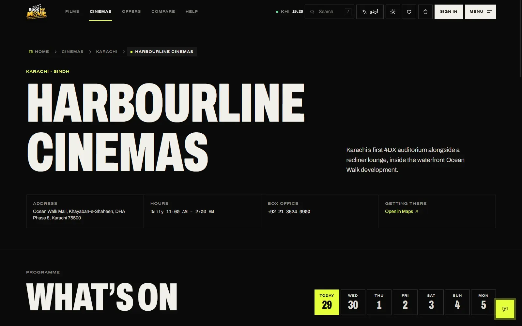This screenshot has width=522, height=326.
Task: Switch language to Urdu
Action: coord(370,12)
